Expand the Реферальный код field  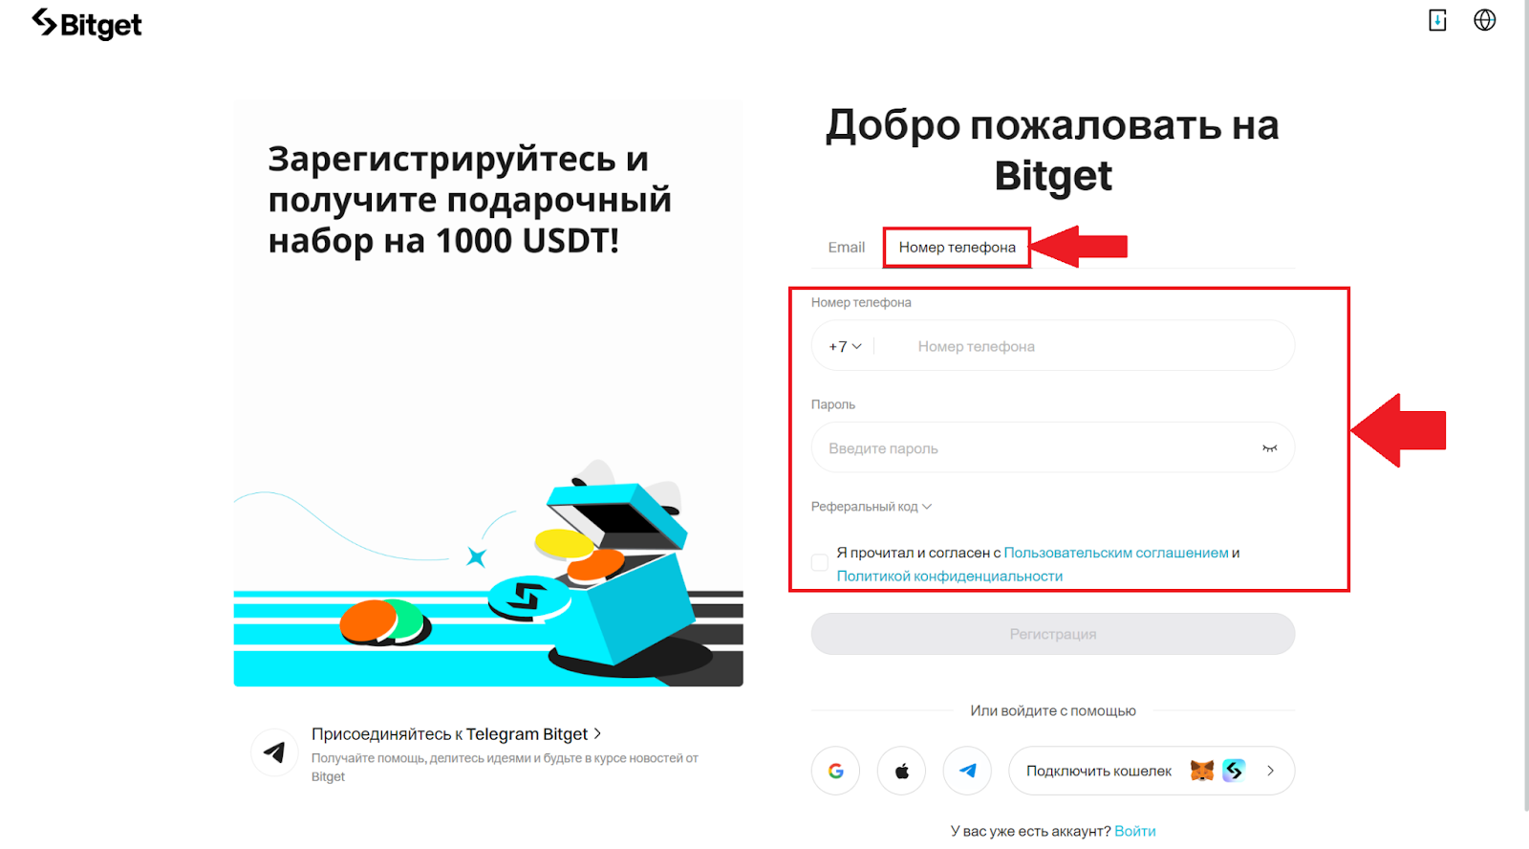point(872,507)
